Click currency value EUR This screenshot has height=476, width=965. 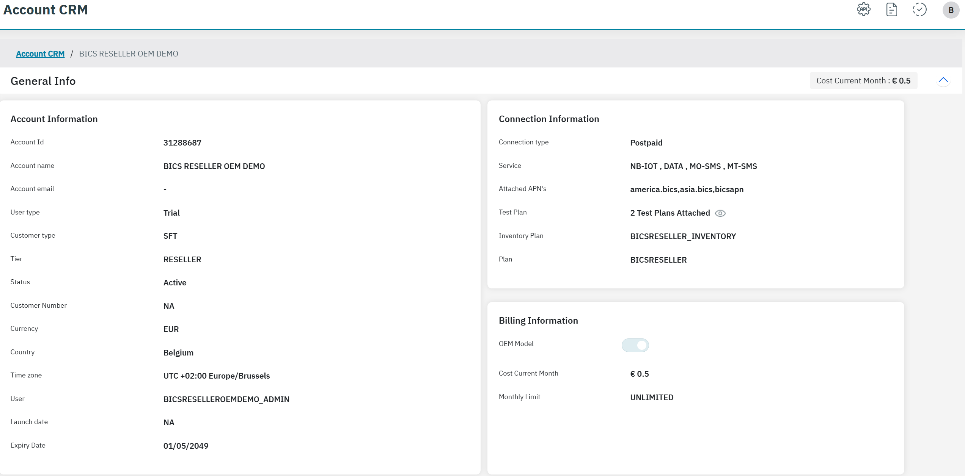tap(171, 329)
